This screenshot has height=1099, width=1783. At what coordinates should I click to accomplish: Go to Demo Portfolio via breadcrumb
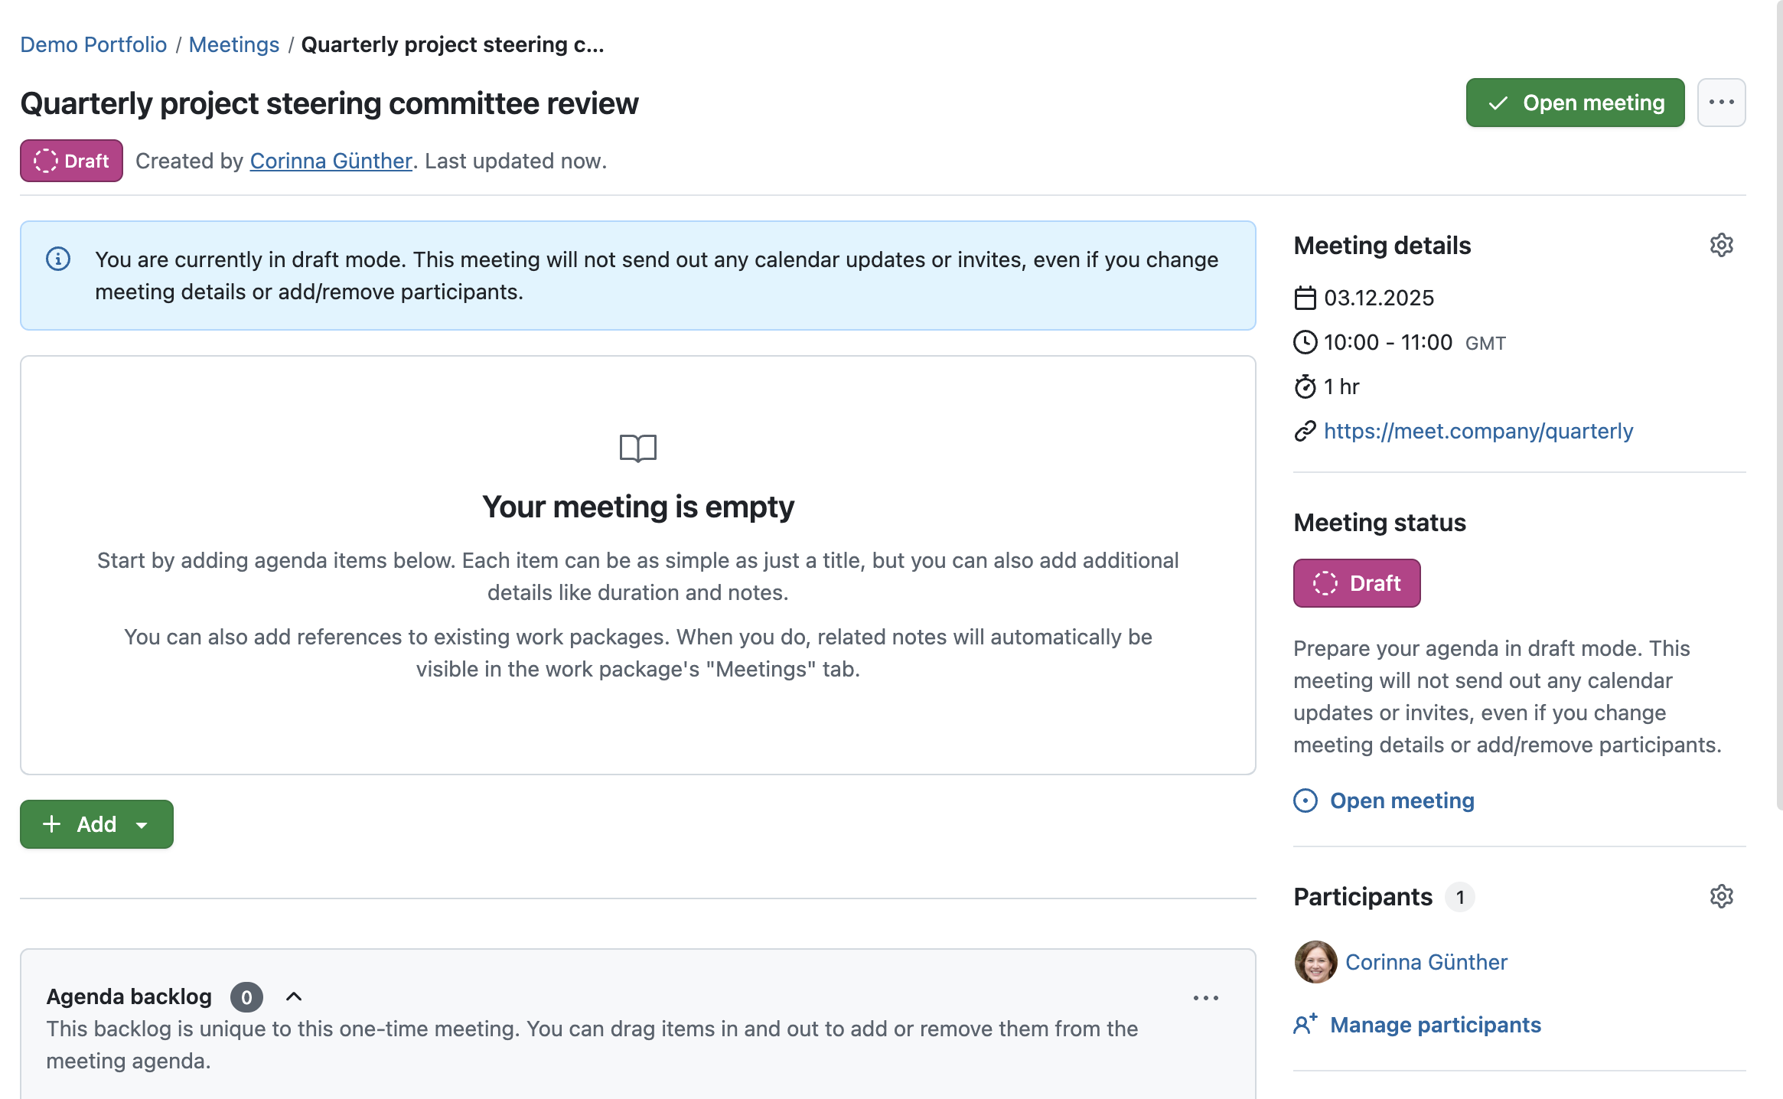coord(93,44)
